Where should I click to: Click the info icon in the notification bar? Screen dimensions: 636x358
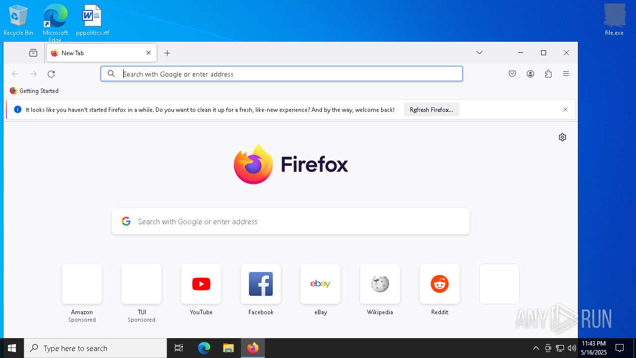click(17, 109)
